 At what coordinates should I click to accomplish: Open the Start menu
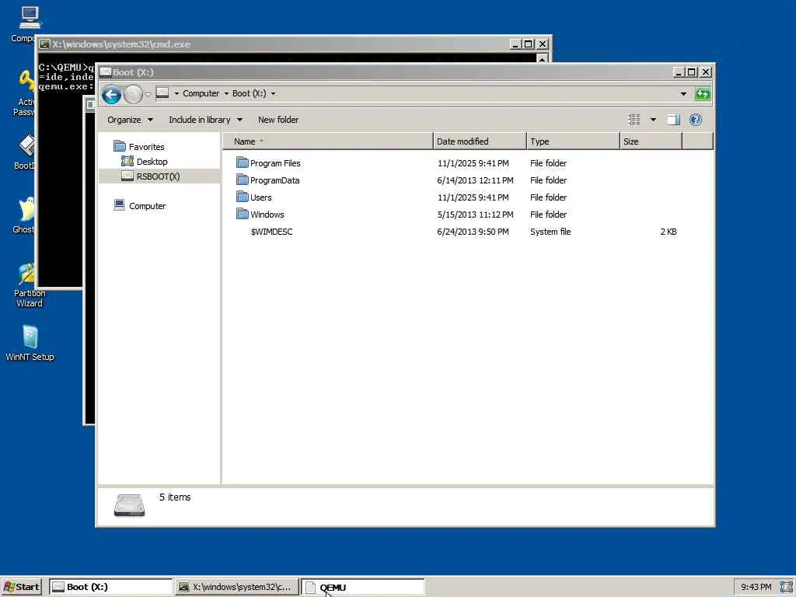pyautogui.click(x=21, y=588)
